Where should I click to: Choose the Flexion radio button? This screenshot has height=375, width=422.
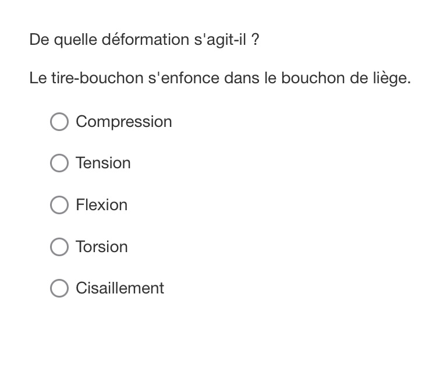tap(59, 205)
